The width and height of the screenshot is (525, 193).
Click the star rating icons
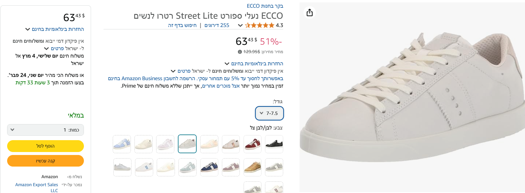click(x=259, y=26)
